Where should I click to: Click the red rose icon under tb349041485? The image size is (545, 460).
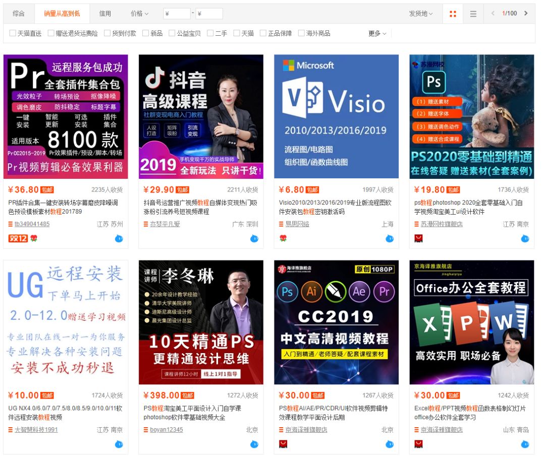click(34, 238)
